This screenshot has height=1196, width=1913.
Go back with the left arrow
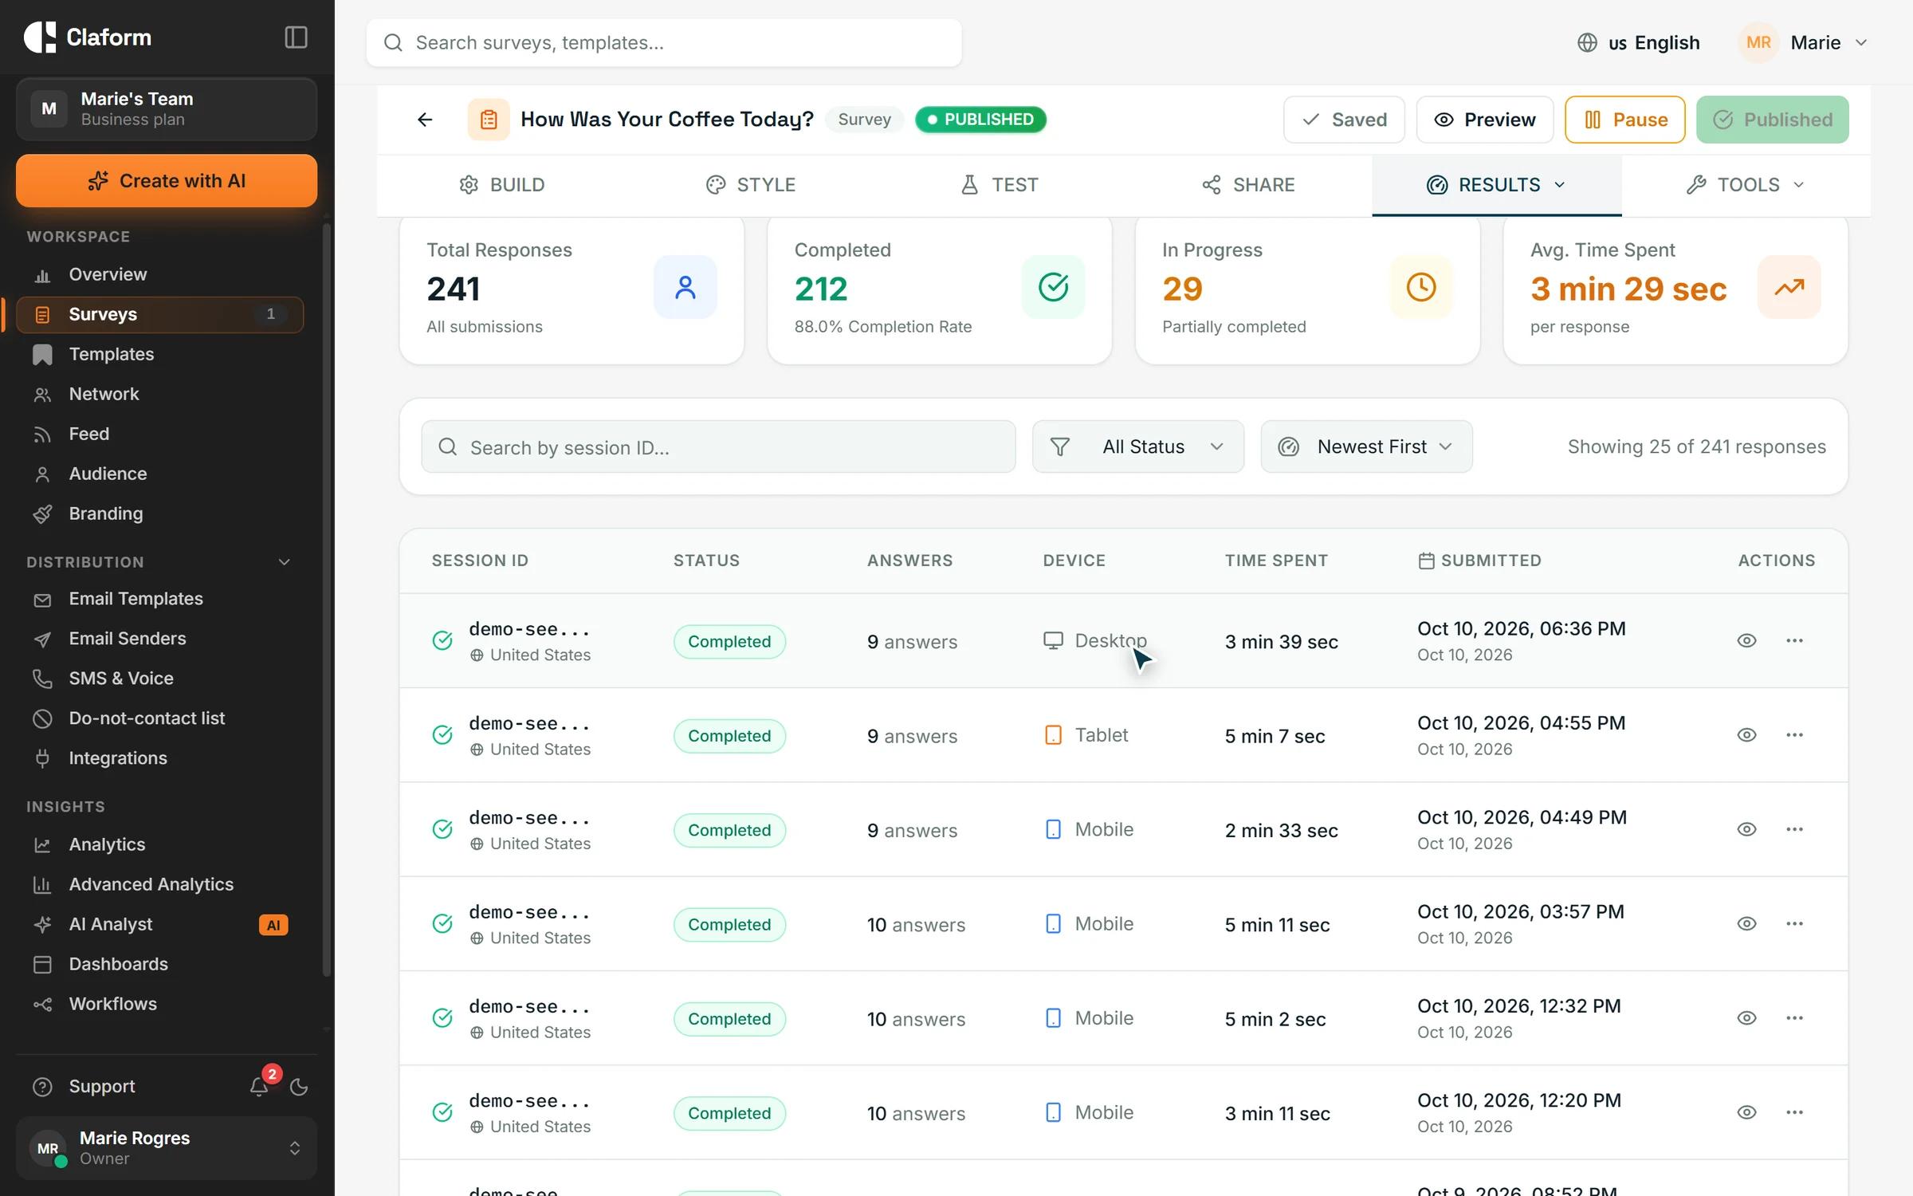coord(425,120)
